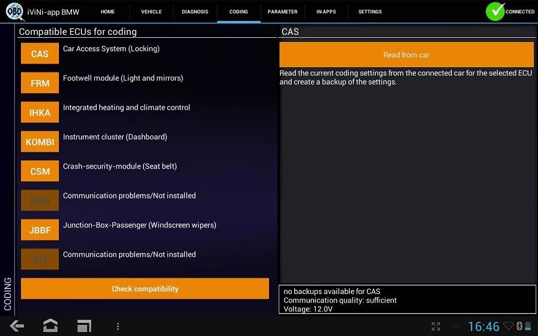The image size is (538, 336).
Task: Tap the Bluetooth status icon
Action: click(519, 326)
